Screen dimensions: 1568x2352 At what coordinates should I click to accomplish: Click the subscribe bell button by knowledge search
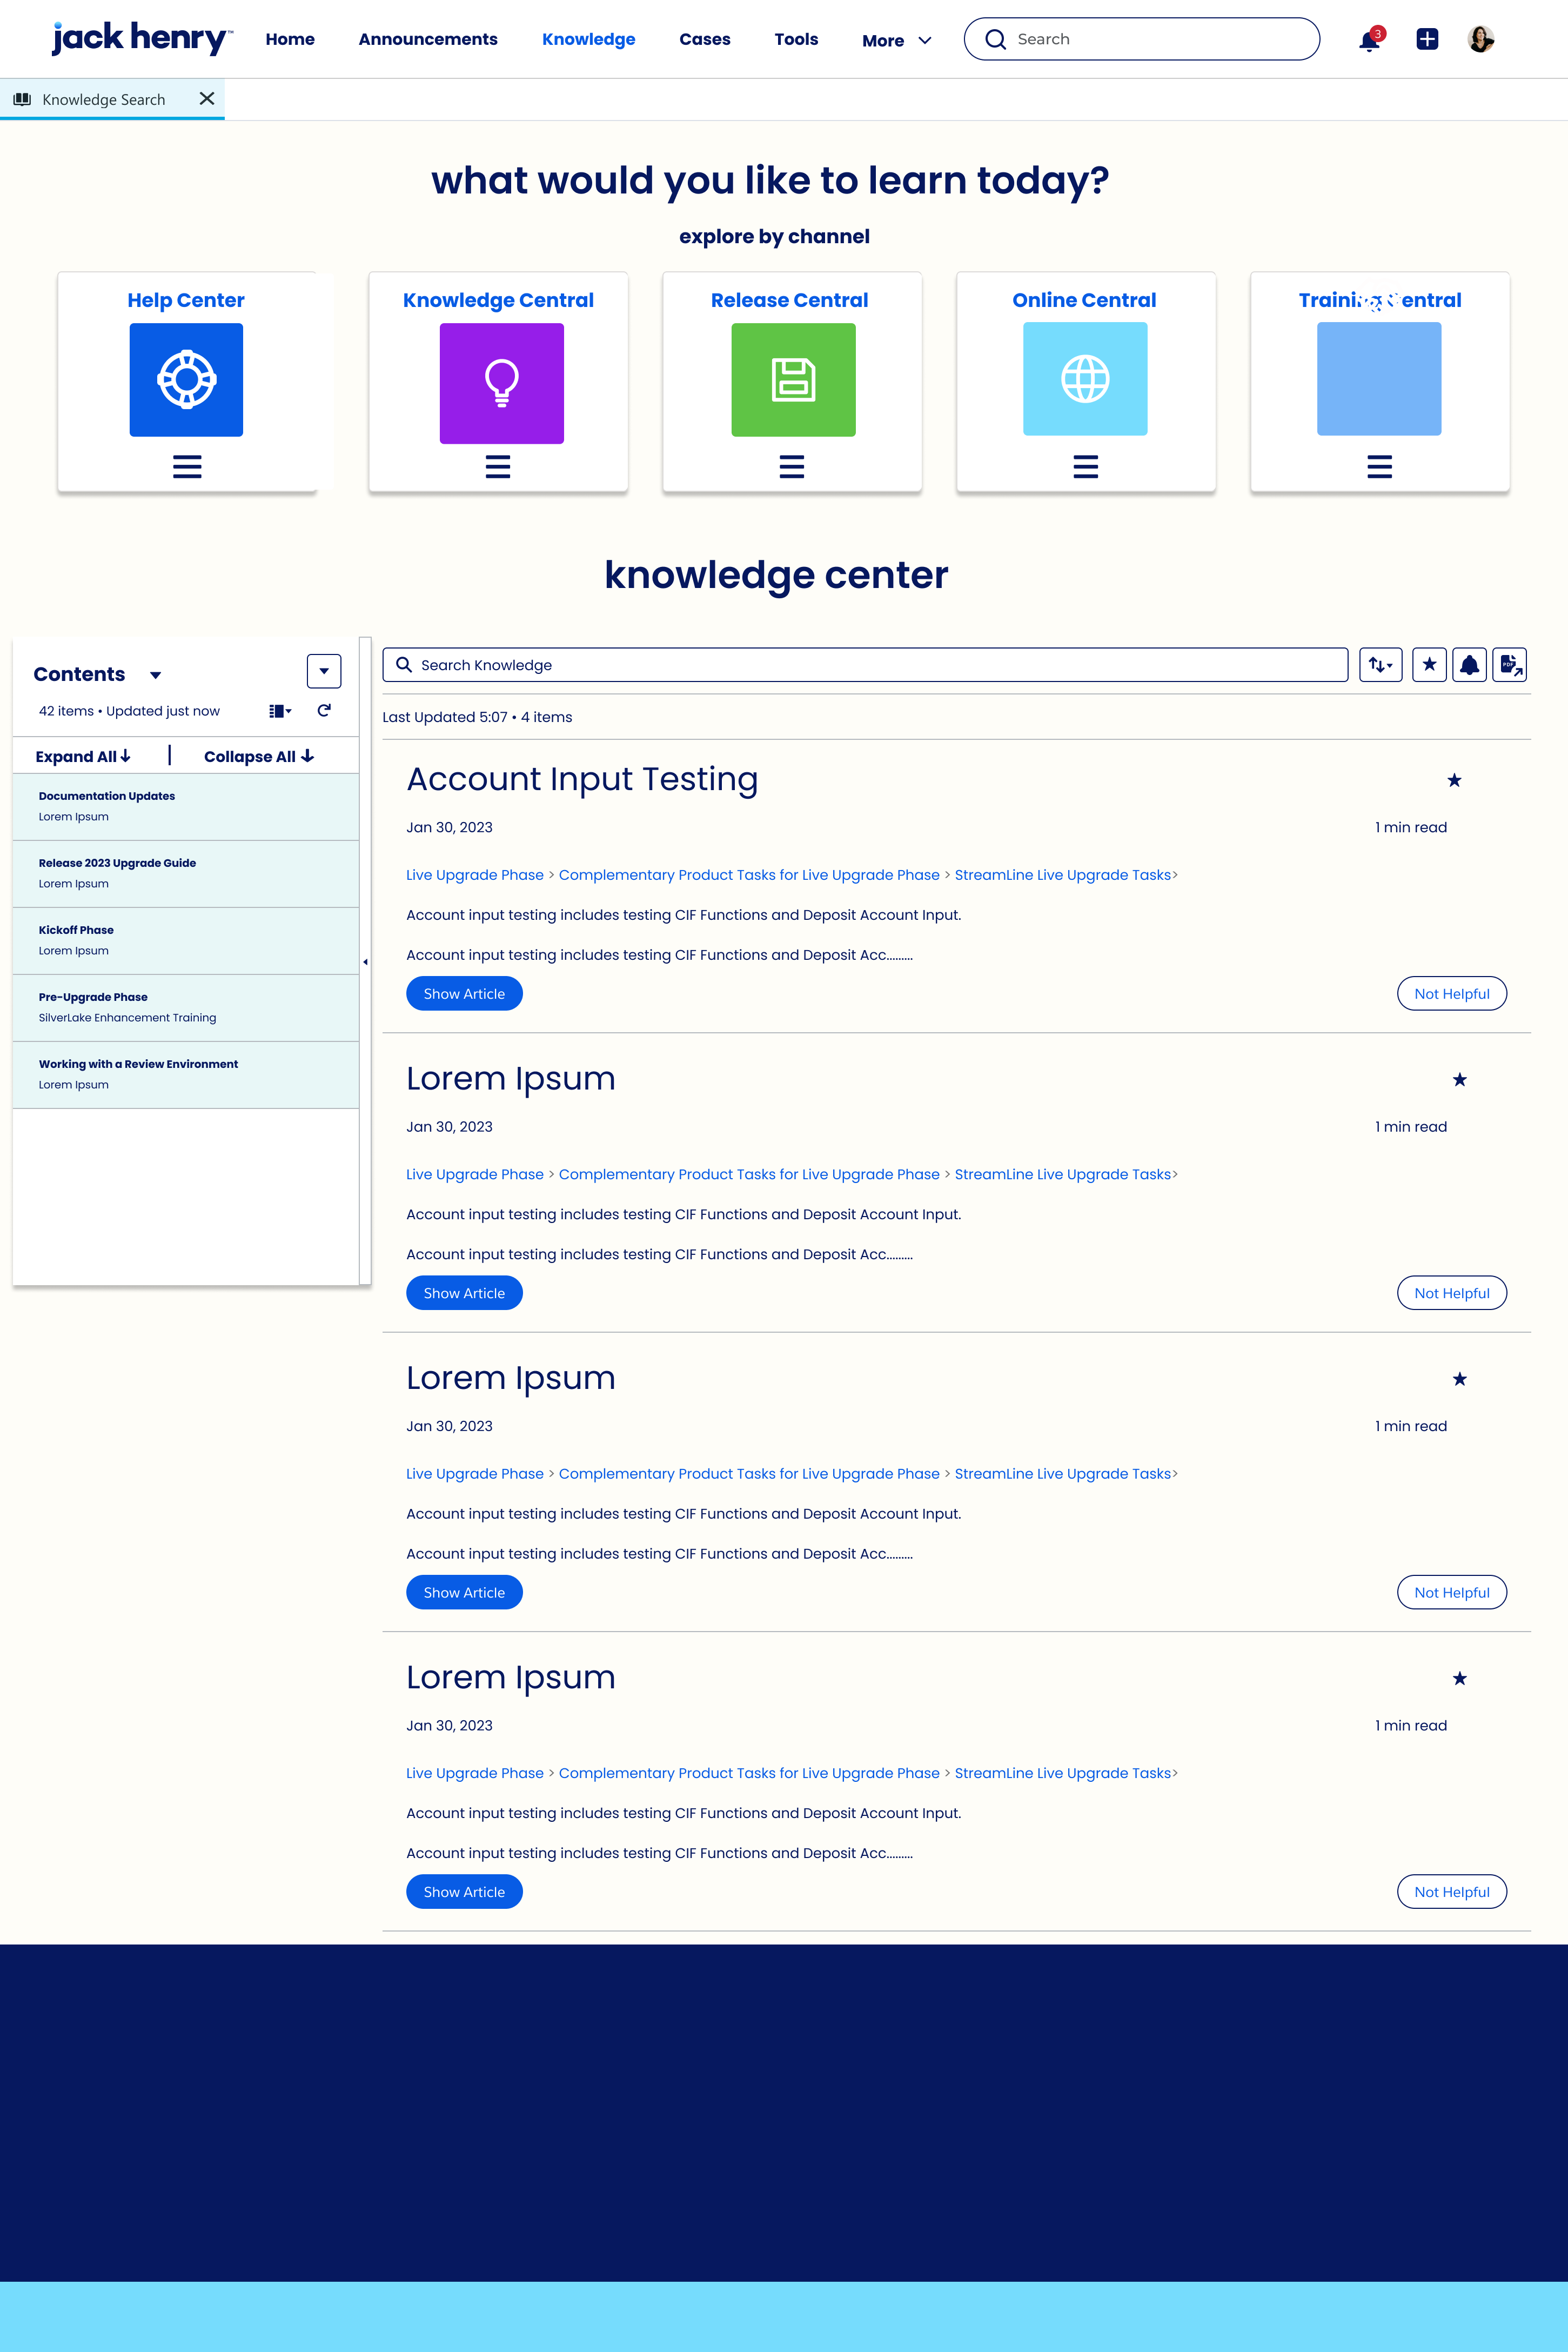pyautogui.click(x=1470, y=665)
